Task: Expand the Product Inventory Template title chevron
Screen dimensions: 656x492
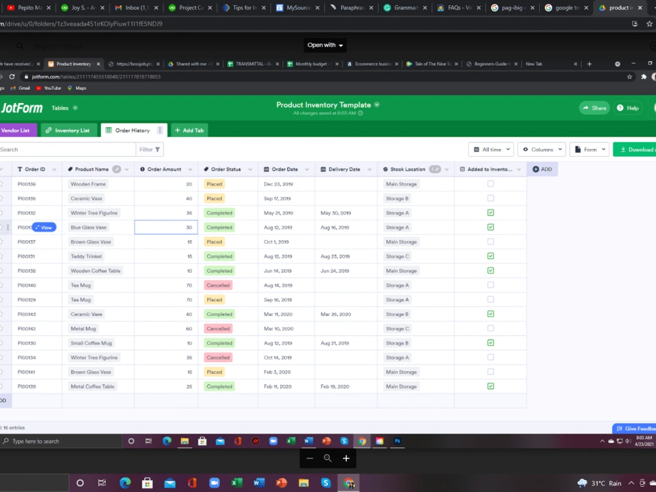Action: tap(377, 104)
